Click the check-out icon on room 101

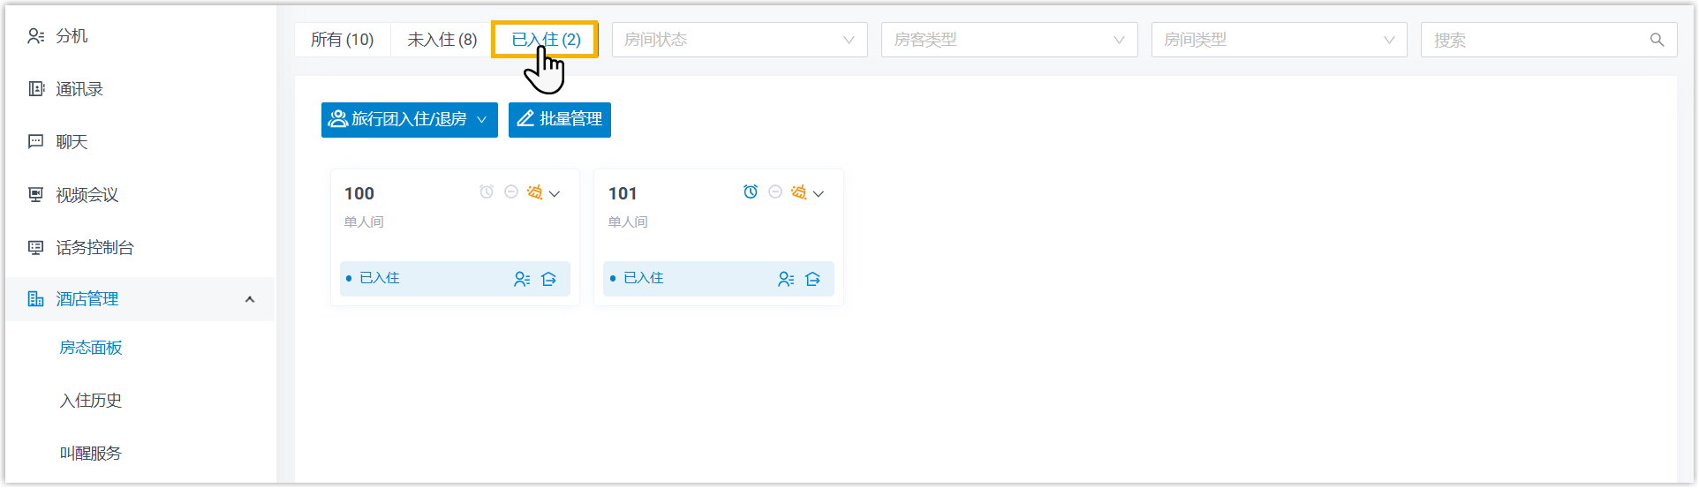(813, 279)
